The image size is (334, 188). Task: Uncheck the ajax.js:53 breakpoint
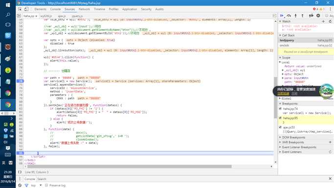(x=280, y=127)
